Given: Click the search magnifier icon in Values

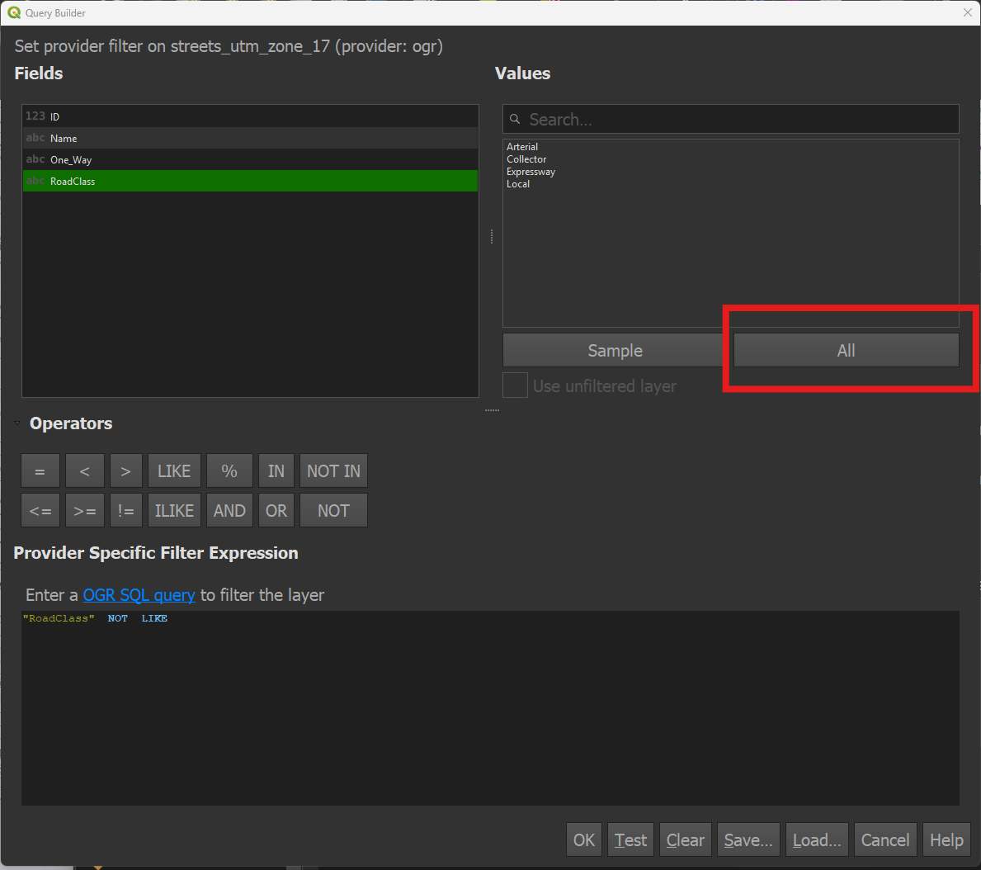Looking at the screenshot, I should 515,119.
